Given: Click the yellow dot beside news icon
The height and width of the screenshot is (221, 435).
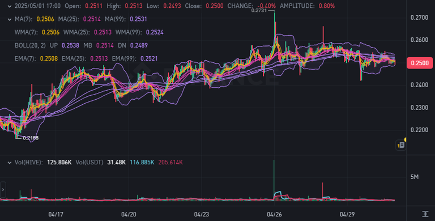Looking at the screenshot, I should pos(406,139).
